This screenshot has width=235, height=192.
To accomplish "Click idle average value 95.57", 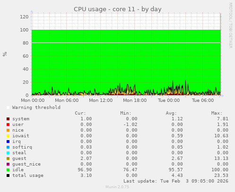I will click(x=176, y=170).
